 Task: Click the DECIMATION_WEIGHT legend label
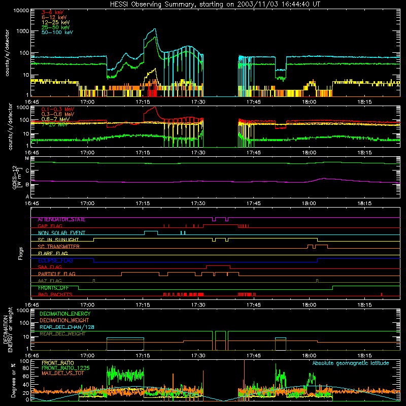pyautogui.click(x=64, y=320)
